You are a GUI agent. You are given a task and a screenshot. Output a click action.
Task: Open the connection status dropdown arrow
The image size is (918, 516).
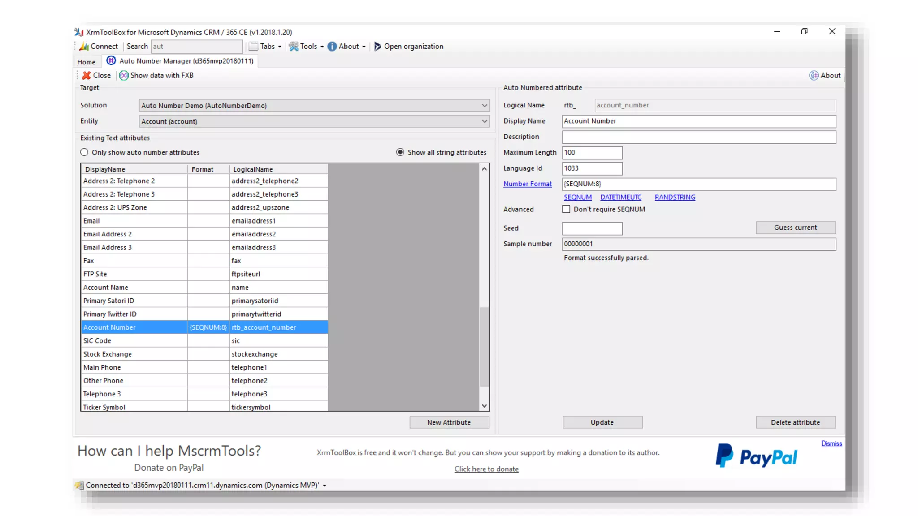[325, 486]
